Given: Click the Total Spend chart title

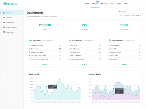Looking at the screenshot, I should tap(34, 74).
